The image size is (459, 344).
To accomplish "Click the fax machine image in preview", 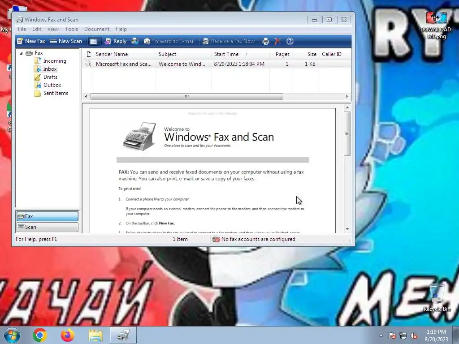I will point(139,136).
